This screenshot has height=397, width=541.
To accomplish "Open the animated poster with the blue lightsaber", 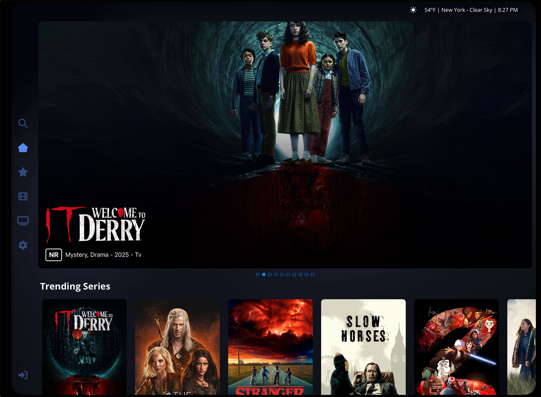I will 456,347.
